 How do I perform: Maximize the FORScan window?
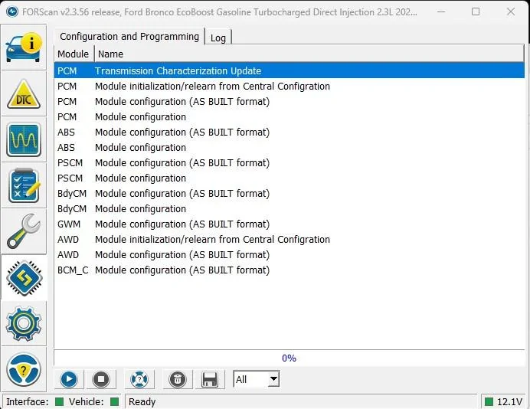coord(476,11)
